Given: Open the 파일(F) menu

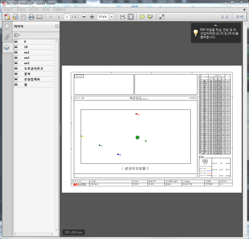Looking at the screenshot, I should [8, 10].
